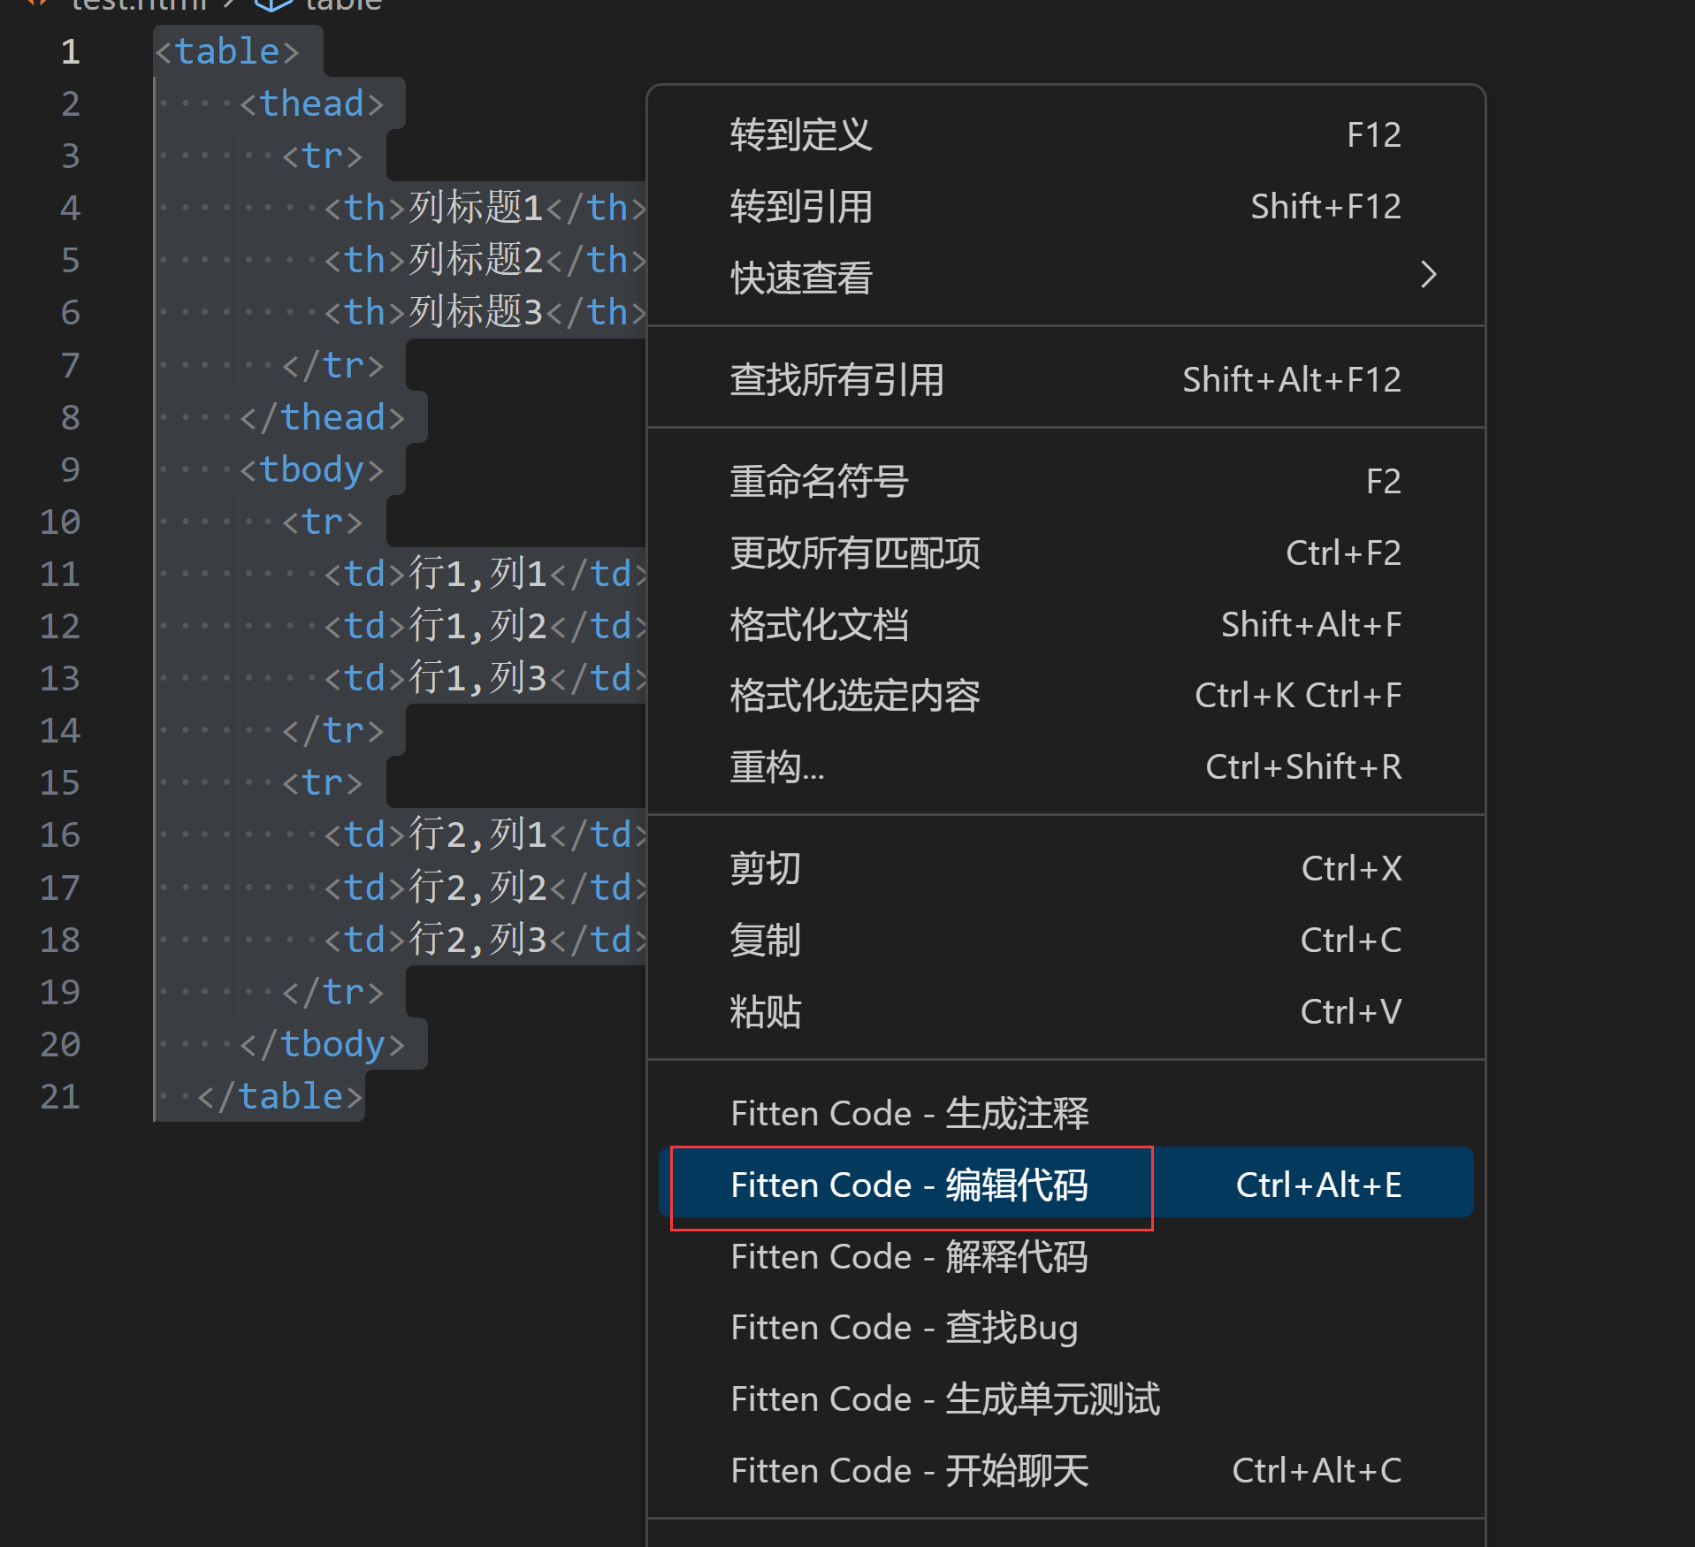The height and width of the screenshot is (1547, 1695).
Task: Expand the 快速查看 submenu arrow
Action: [x=1428, y=277]
